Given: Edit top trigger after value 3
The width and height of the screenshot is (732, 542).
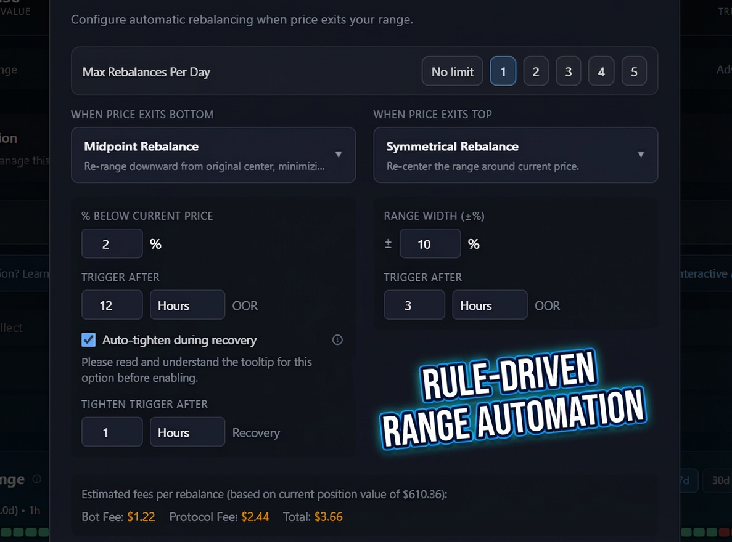Looking at the screenshot, I should point(414,305).
